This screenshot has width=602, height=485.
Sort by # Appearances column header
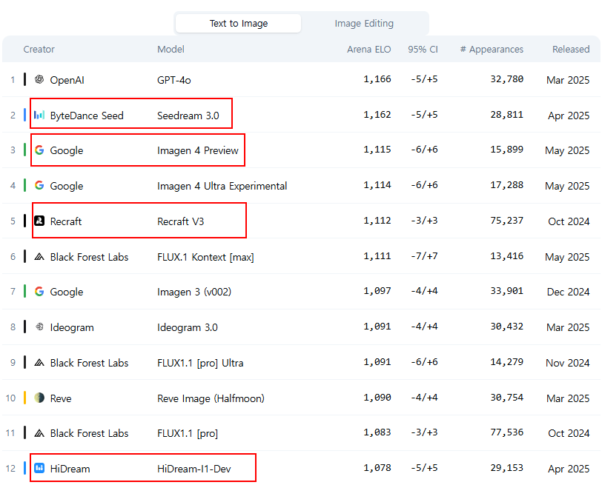(492, 50)
